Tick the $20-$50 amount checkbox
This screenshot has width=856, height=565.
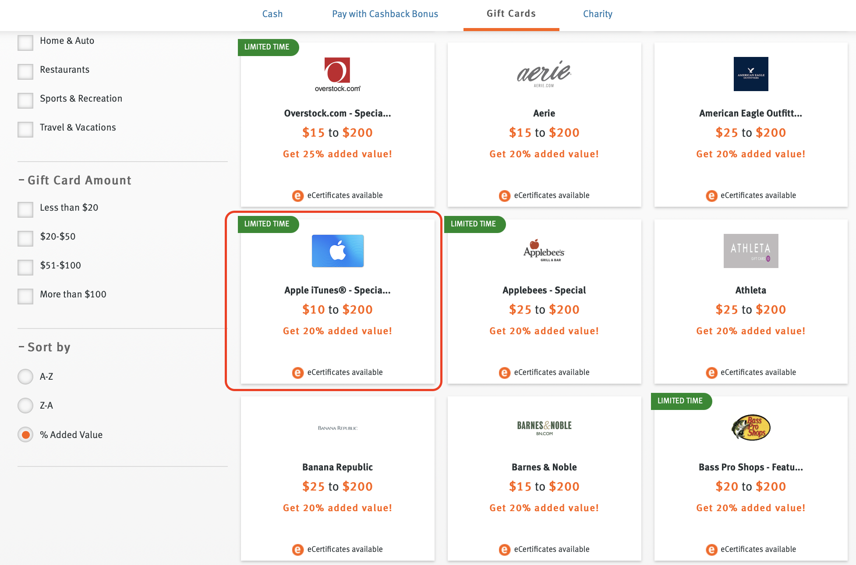[25, 238]
